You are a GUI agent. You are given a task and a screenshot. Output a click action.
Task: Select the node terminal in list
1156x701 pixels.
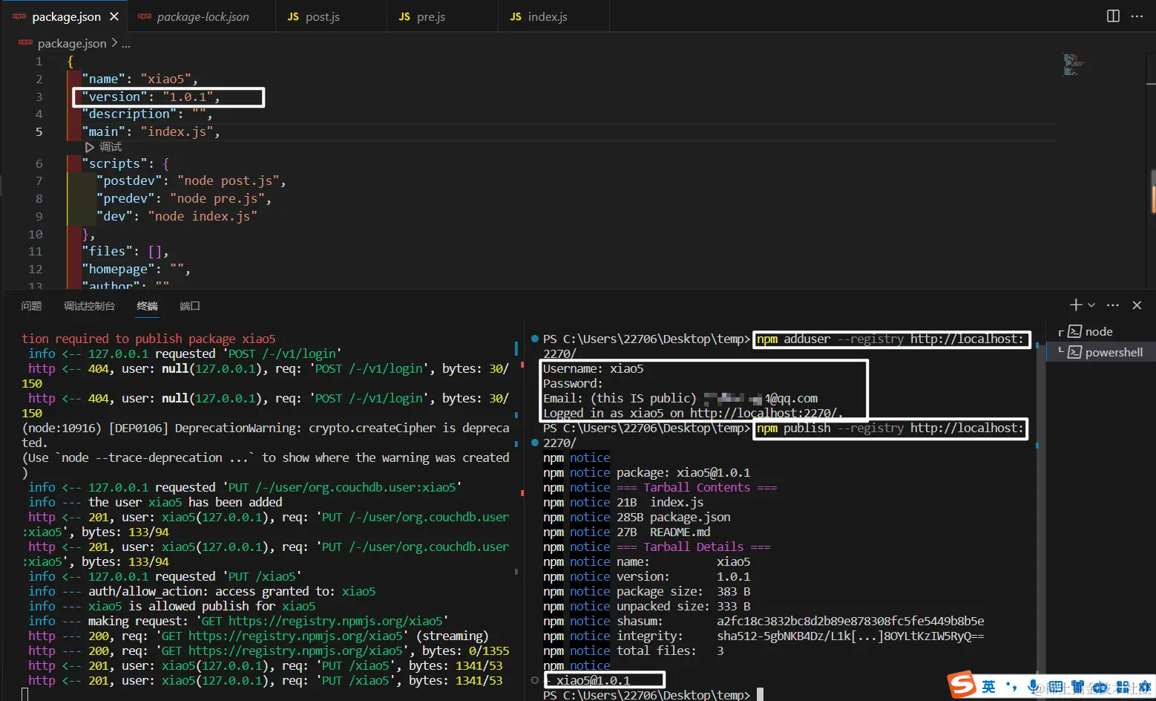point(1098,332)
